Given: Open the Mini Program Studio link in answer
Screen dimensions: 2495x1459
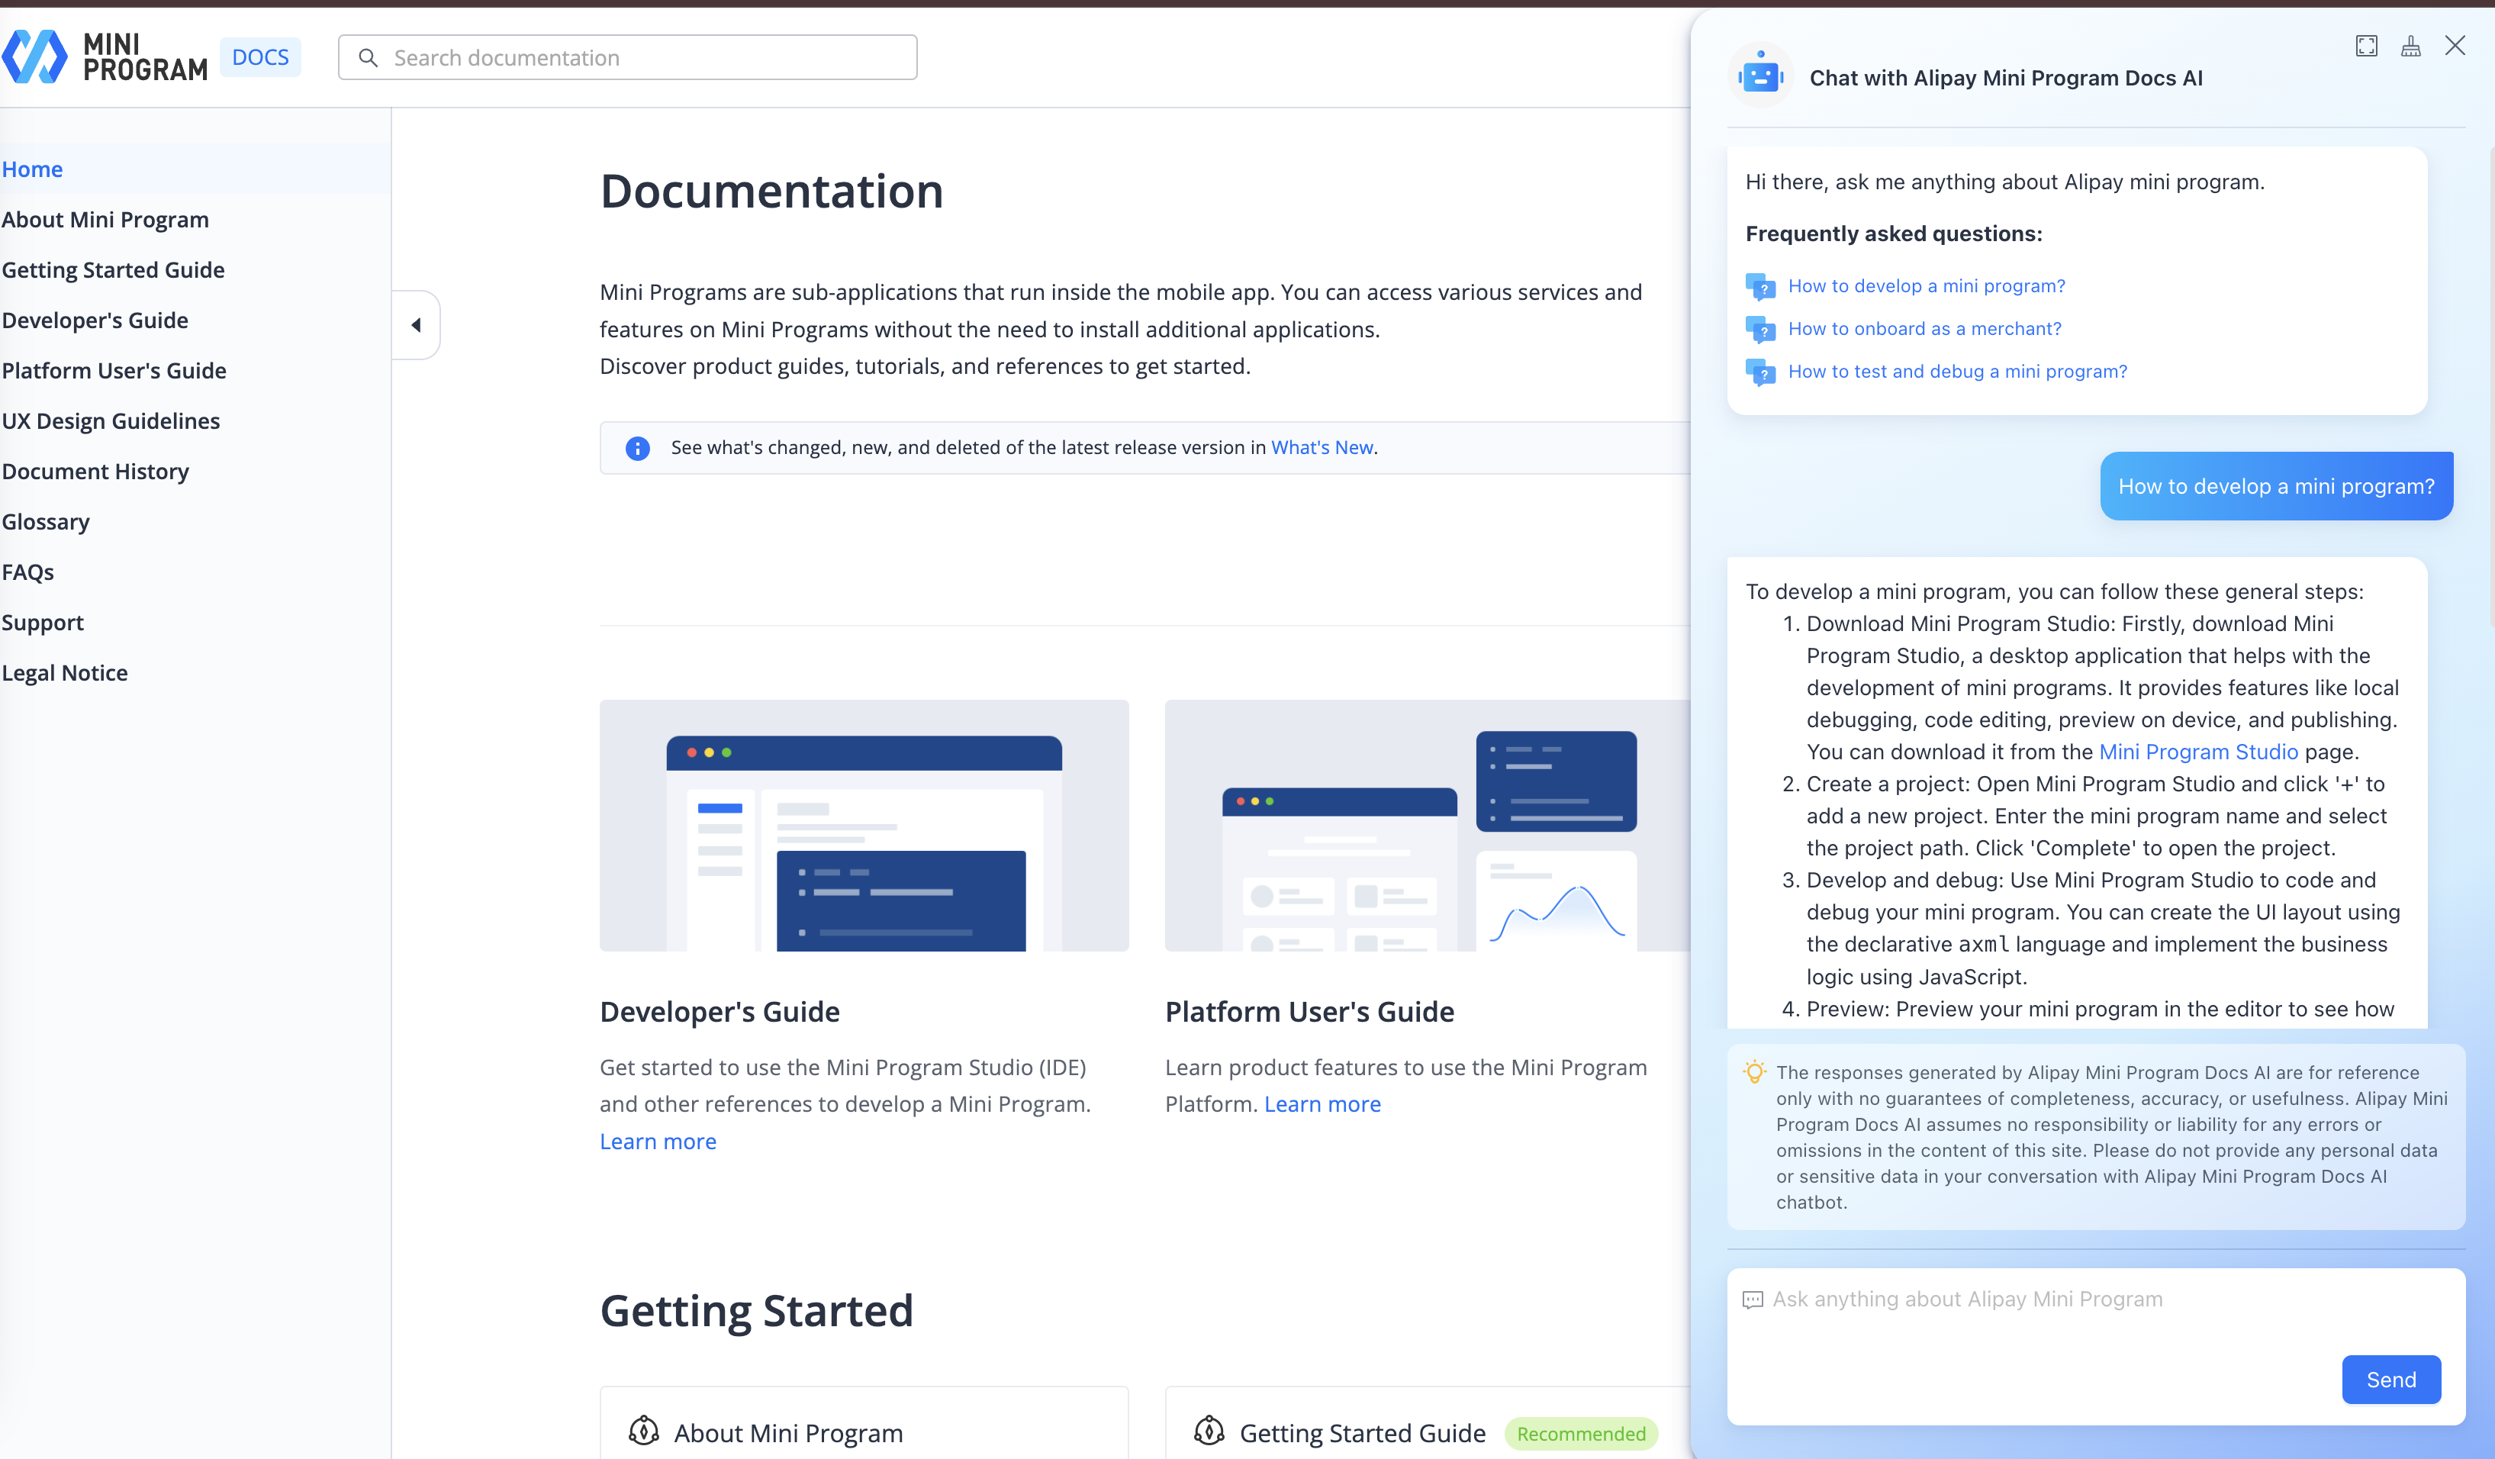Looking at the screenshot, I should [x=2198, y=752].
